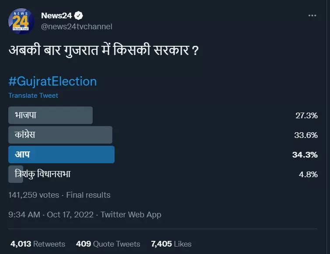Screen dimensions: 330x254
Task: Click the 141,259 votes count
Action: click(34, 195)
